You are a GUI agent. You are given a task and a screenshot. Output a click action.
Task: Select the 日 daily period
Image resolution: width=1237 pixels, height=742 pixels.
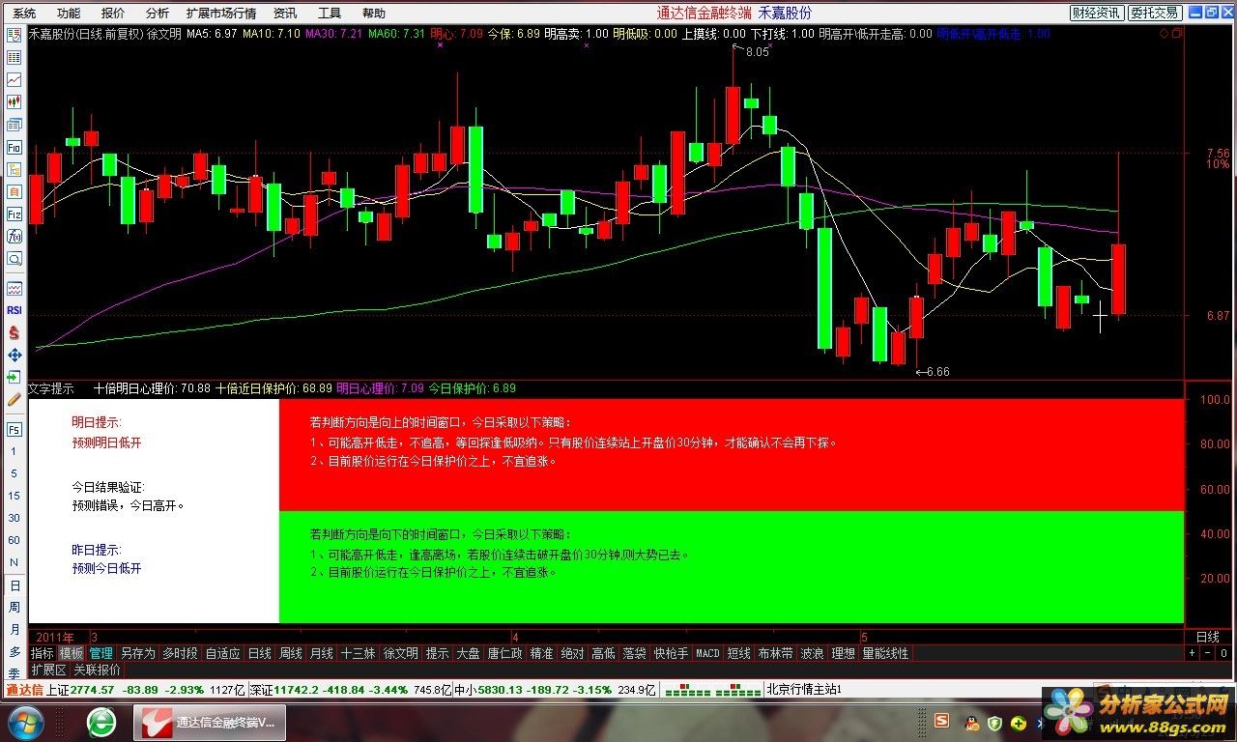pyautogui.click(x=14, y=585)
